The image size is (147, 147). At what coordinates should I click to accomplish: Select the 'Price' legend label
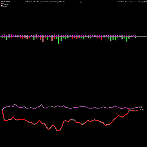[5, 6]
